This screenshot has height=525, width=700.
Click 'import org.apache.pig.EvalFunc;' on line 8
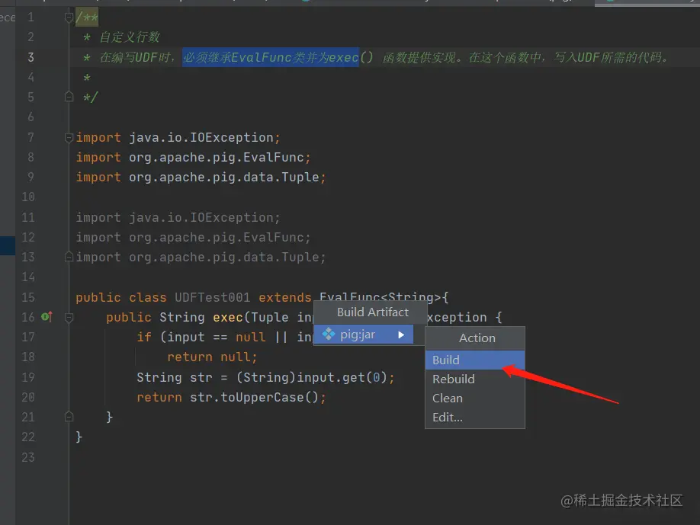pyautogui.click(x=194, y=158)
